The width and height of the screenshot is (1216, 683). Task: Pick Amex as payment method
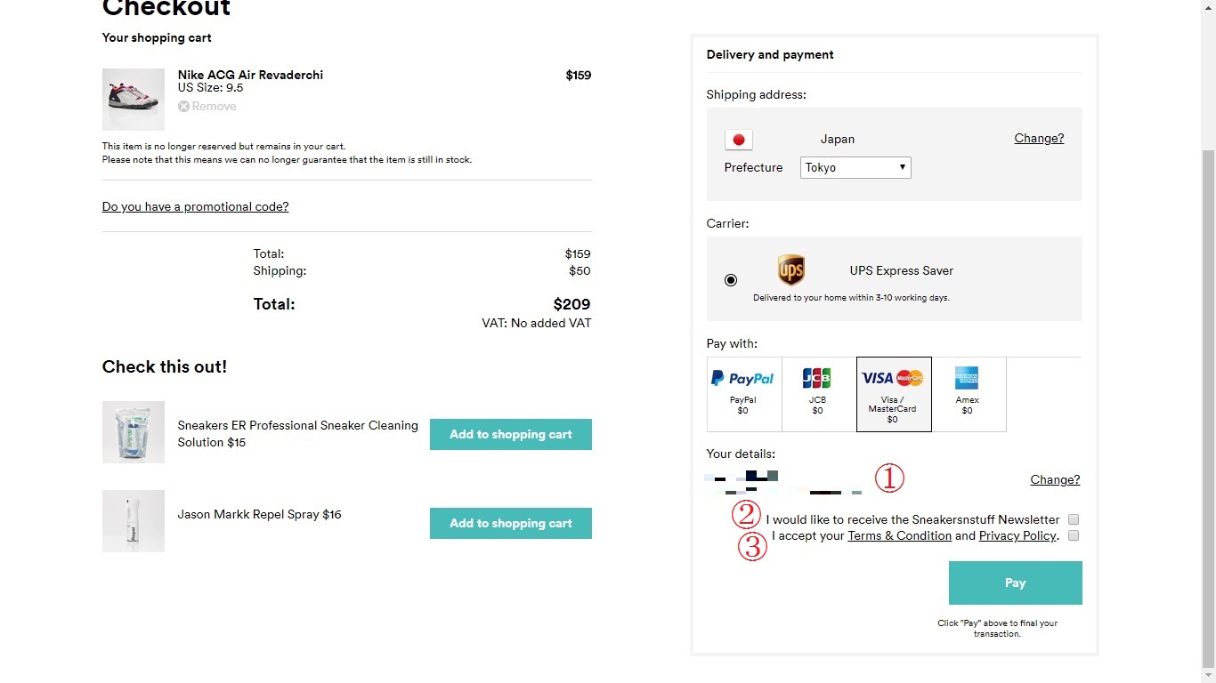click(968, 394)
